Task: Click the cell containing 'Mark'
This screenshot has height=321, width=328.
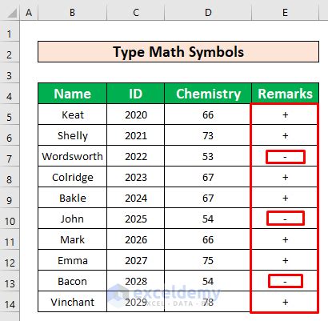Action: click(x=72, y=239)
